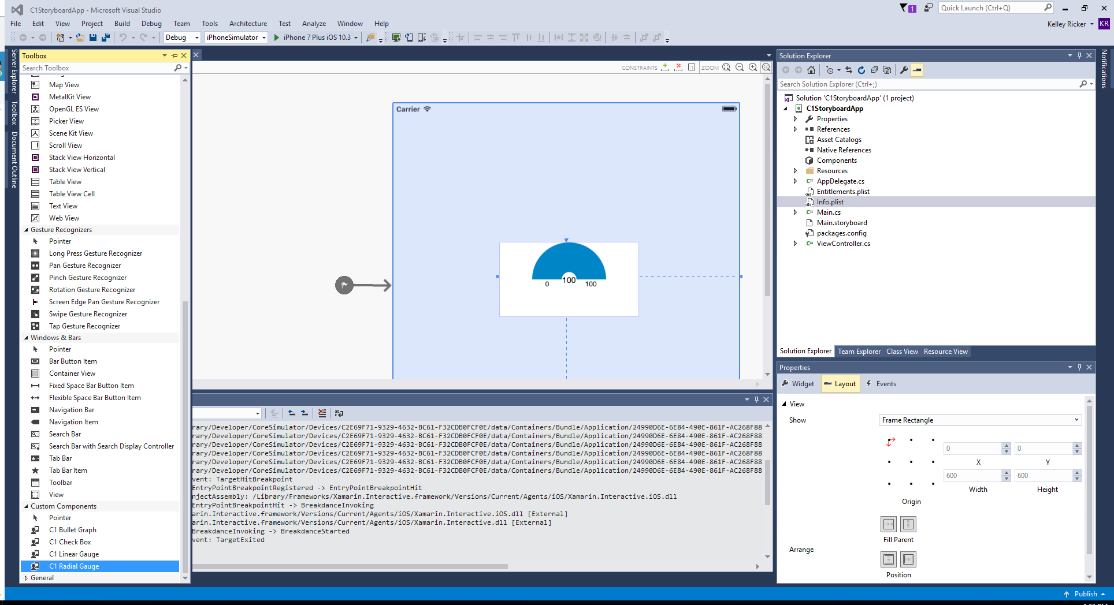
Task: Open Properties wrench in Solution Explorer toolbar
Action: 904,70
